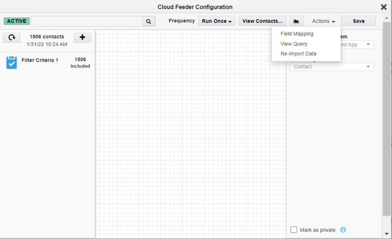Toggle the ACTIVE status badge
Viewport: 392px width, 239px height.
tap(16, 21)
